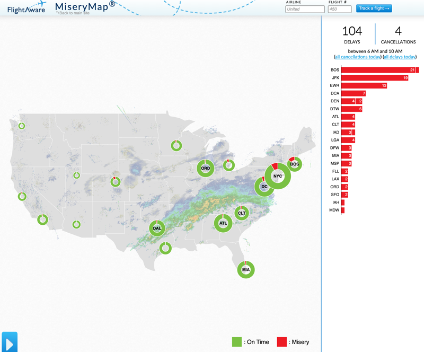Screen dimensions: 424x352
Task: Click the Airline input field
Action: point(305,9)
